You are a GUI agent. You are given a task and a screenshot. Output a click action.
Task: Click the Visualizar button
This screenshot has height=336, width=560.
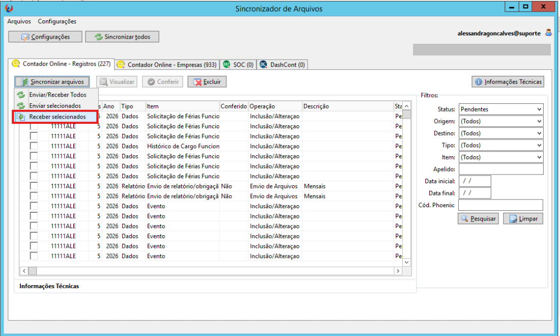(x=117, y=82)
